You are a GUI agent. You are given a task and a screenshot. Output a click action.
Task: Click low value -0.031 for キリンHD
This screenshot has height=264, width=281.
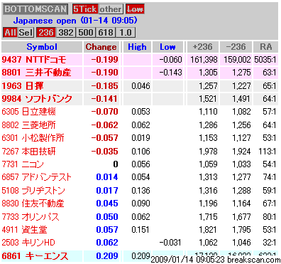click(170, 243)
